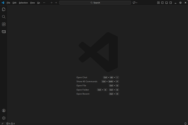Click the VS Code logo icon in title bar
The height and width of the screenshot is (125, 188).
3,3
